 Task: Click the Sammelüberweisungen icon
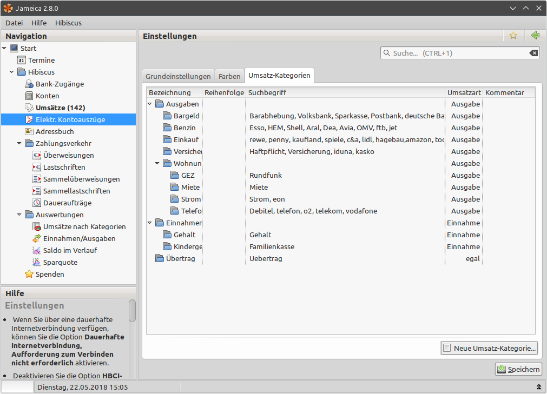click(x=37, y=179)
